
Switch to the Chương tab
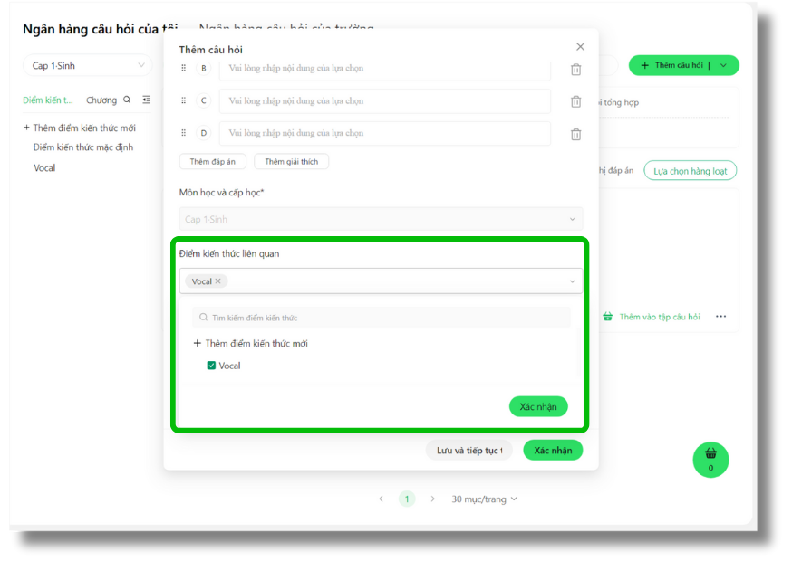(x=101, y=100)
